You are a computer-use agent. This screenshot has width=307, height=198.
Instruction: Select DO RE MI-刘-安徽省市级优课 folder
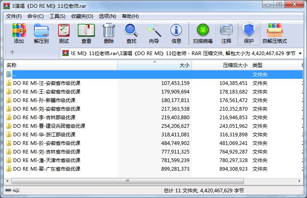(x=47, y=109)
